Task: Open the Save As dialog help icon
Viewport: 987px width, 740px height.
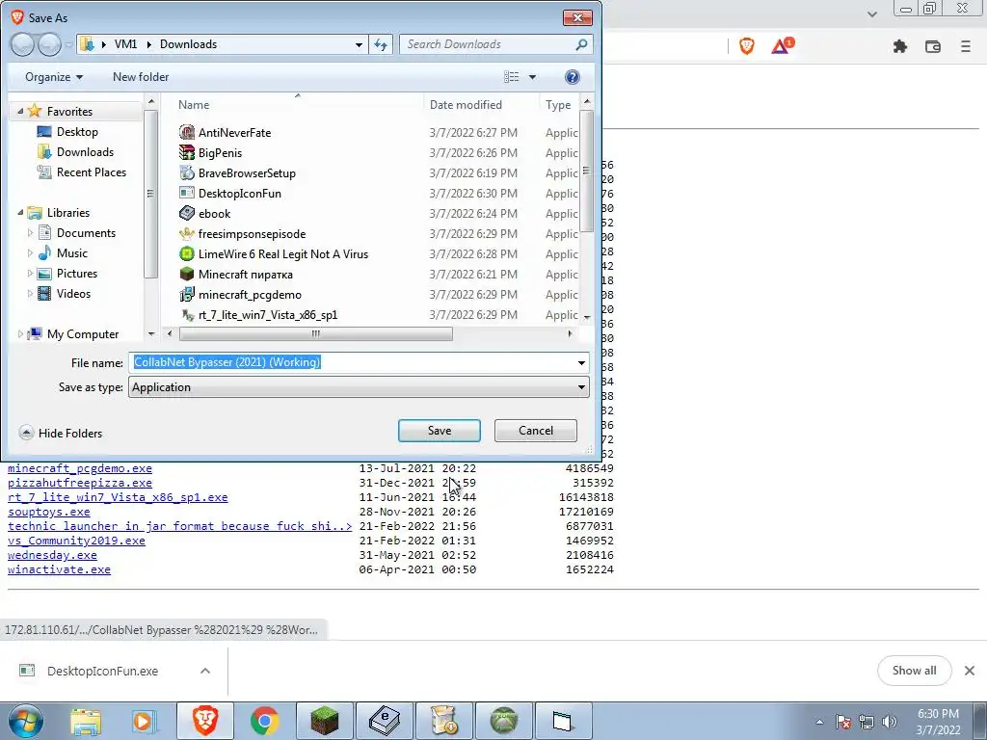Action: click(572, 77)
